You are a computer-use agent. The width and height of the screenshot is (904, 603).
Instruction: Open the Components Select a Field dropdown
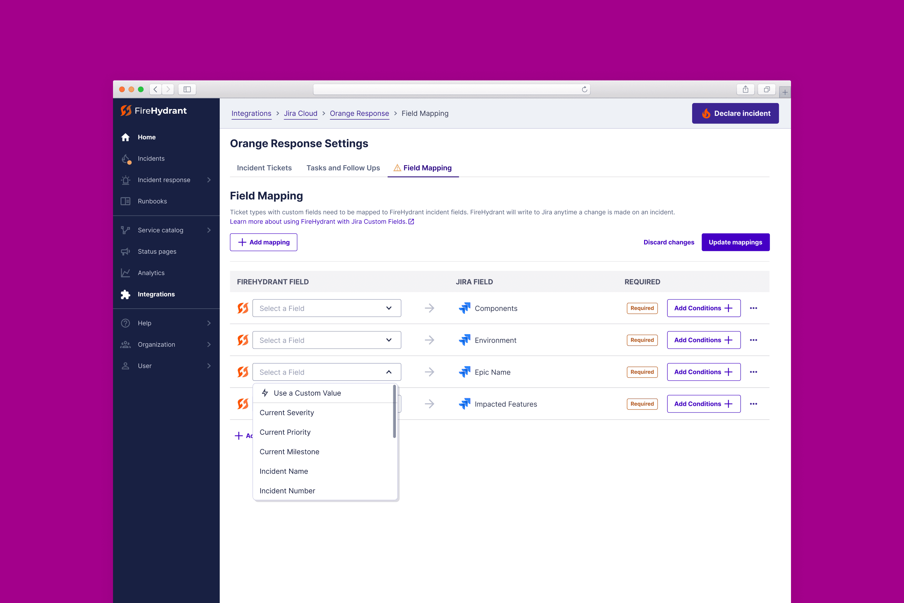326,308
